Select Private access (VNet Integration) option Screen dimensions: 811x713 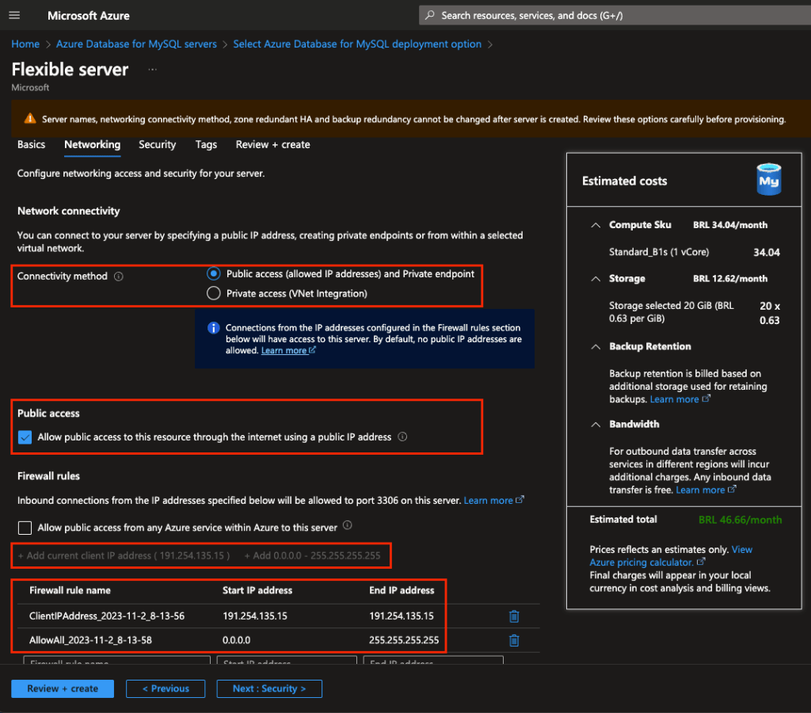point(213,293)
